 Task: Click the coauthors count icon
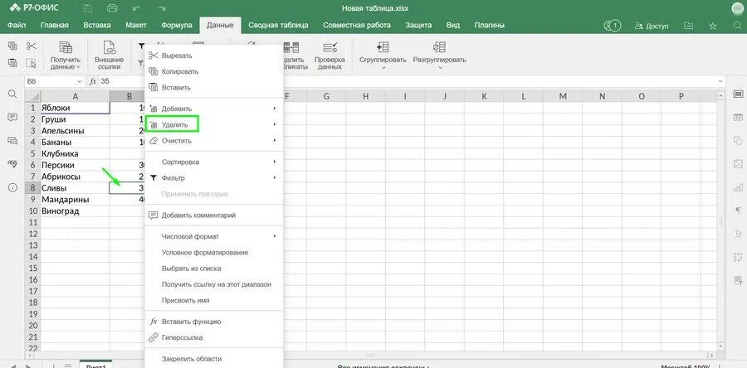(x=613, y=26)
